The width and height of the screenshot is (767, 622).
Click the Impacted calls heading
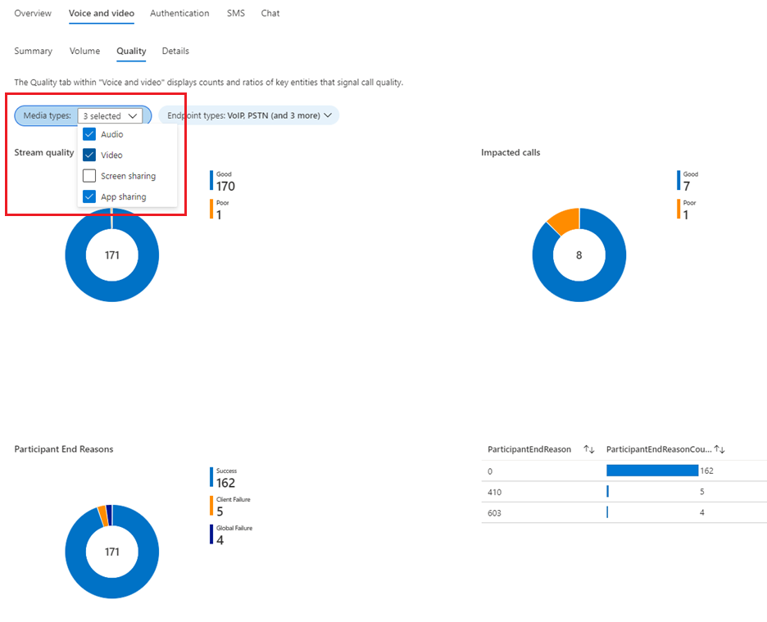click(x=511, y=152)
